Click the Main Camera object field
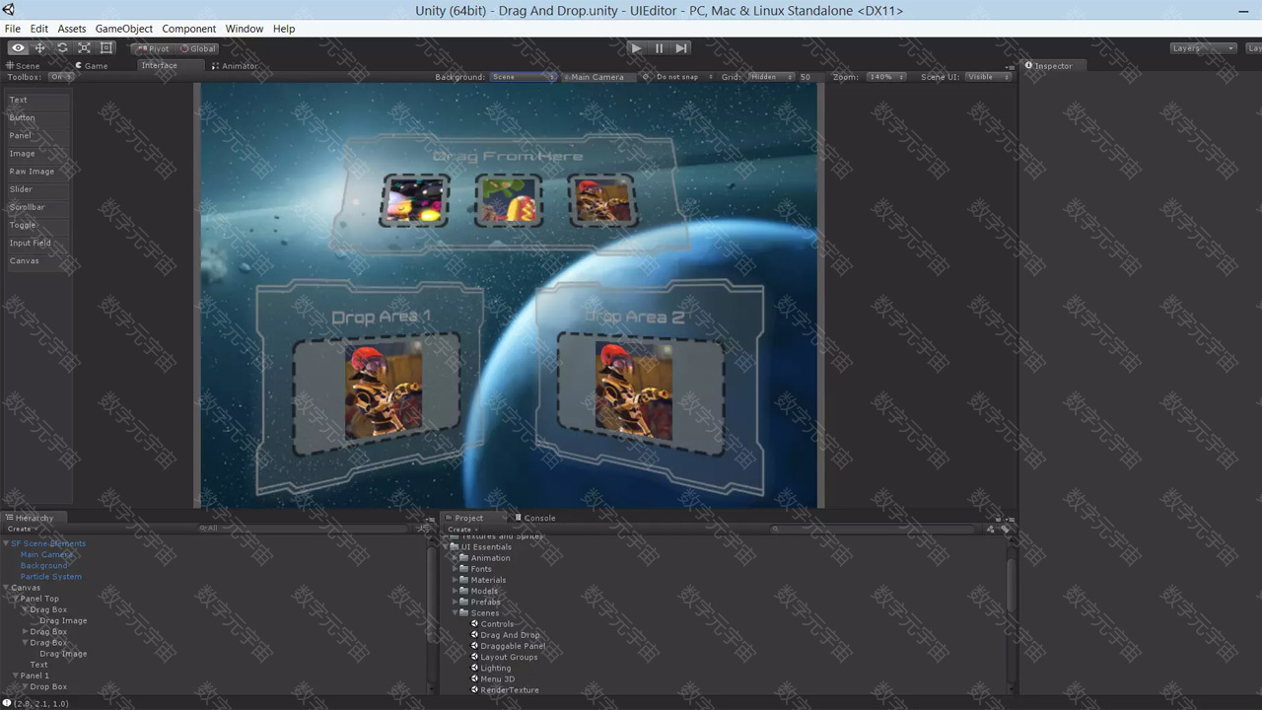The image size is (1262, 710). [x=598, y=77]
